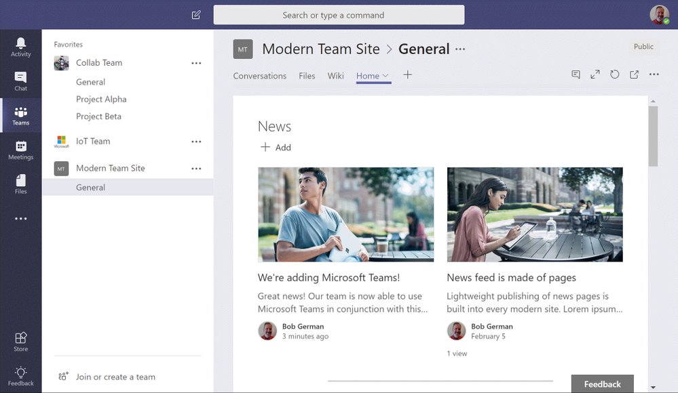
Task: Open "We're adding Microsoft Teams!" article
Action: pyautogui.click(x=328, y=277)
